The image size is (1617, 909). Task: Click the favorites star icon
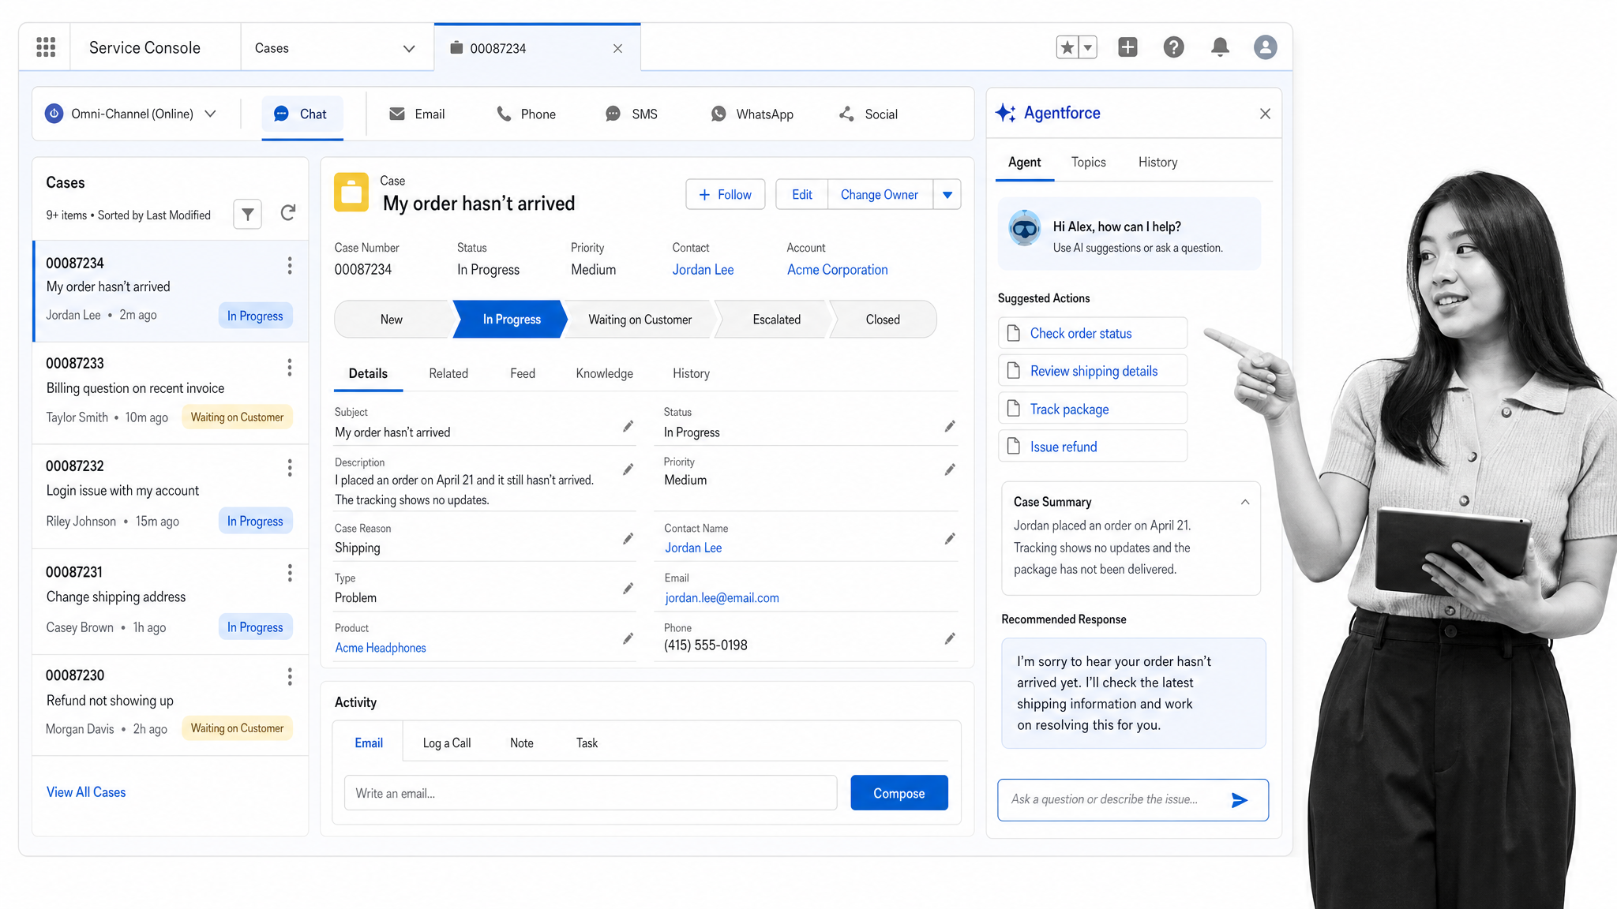[1067, 47]
